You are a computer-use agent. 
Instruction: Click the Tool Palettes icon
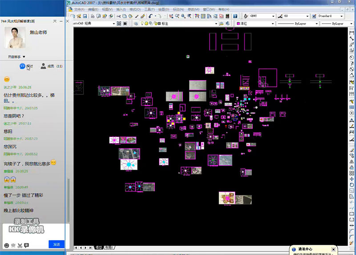pos(209,16)
